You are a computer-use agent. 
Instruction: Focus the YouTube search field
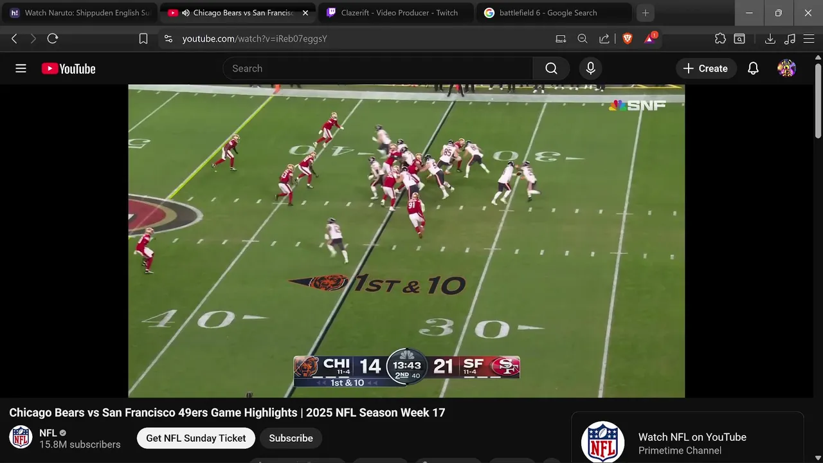tap(378, 68)
